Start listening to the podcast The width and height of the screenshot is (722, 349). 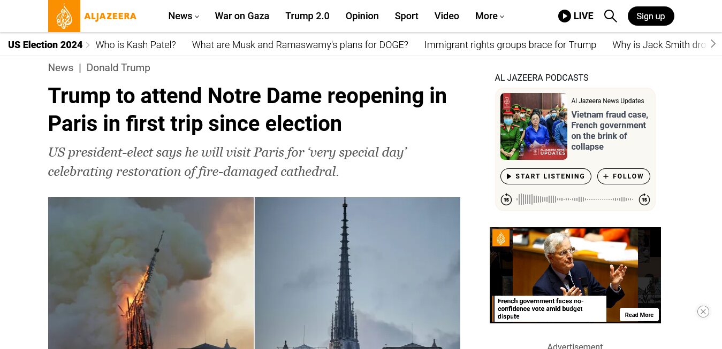pos(545,176)
